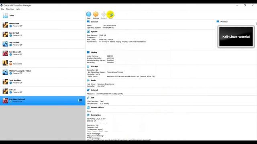
Task: Click the Remote Desktop Server Disabled value
Action: click(x=110, y=60)
